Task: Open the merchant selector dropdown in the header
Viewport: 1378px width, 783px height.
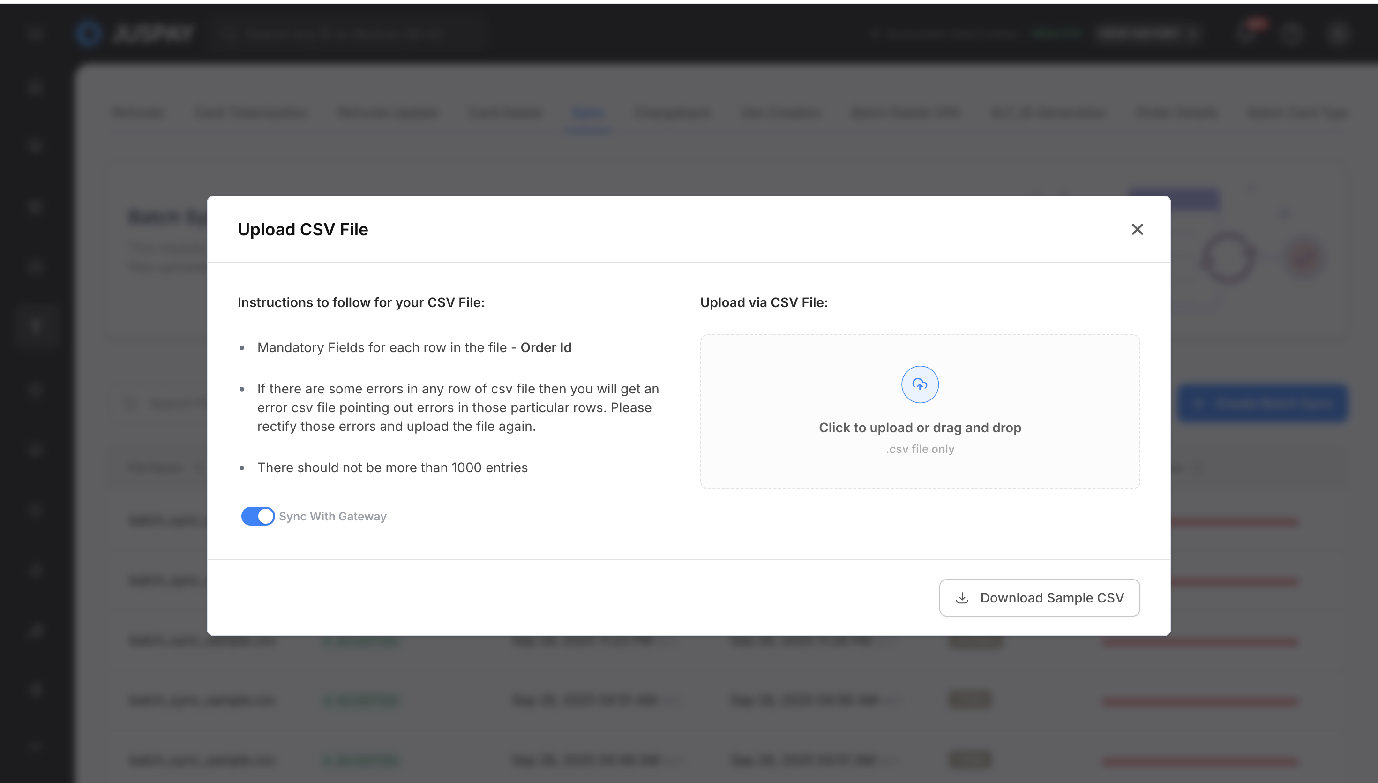Action: pos(1146,33)
